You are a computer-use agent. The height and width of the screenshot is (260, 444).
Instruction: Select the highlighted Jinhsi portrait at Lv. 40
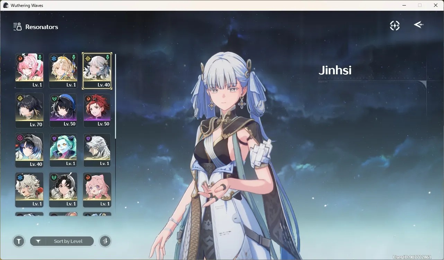coord(97,71)
